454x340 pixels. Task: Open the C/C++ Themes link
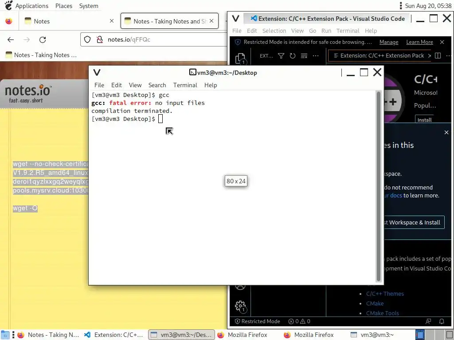385,294
